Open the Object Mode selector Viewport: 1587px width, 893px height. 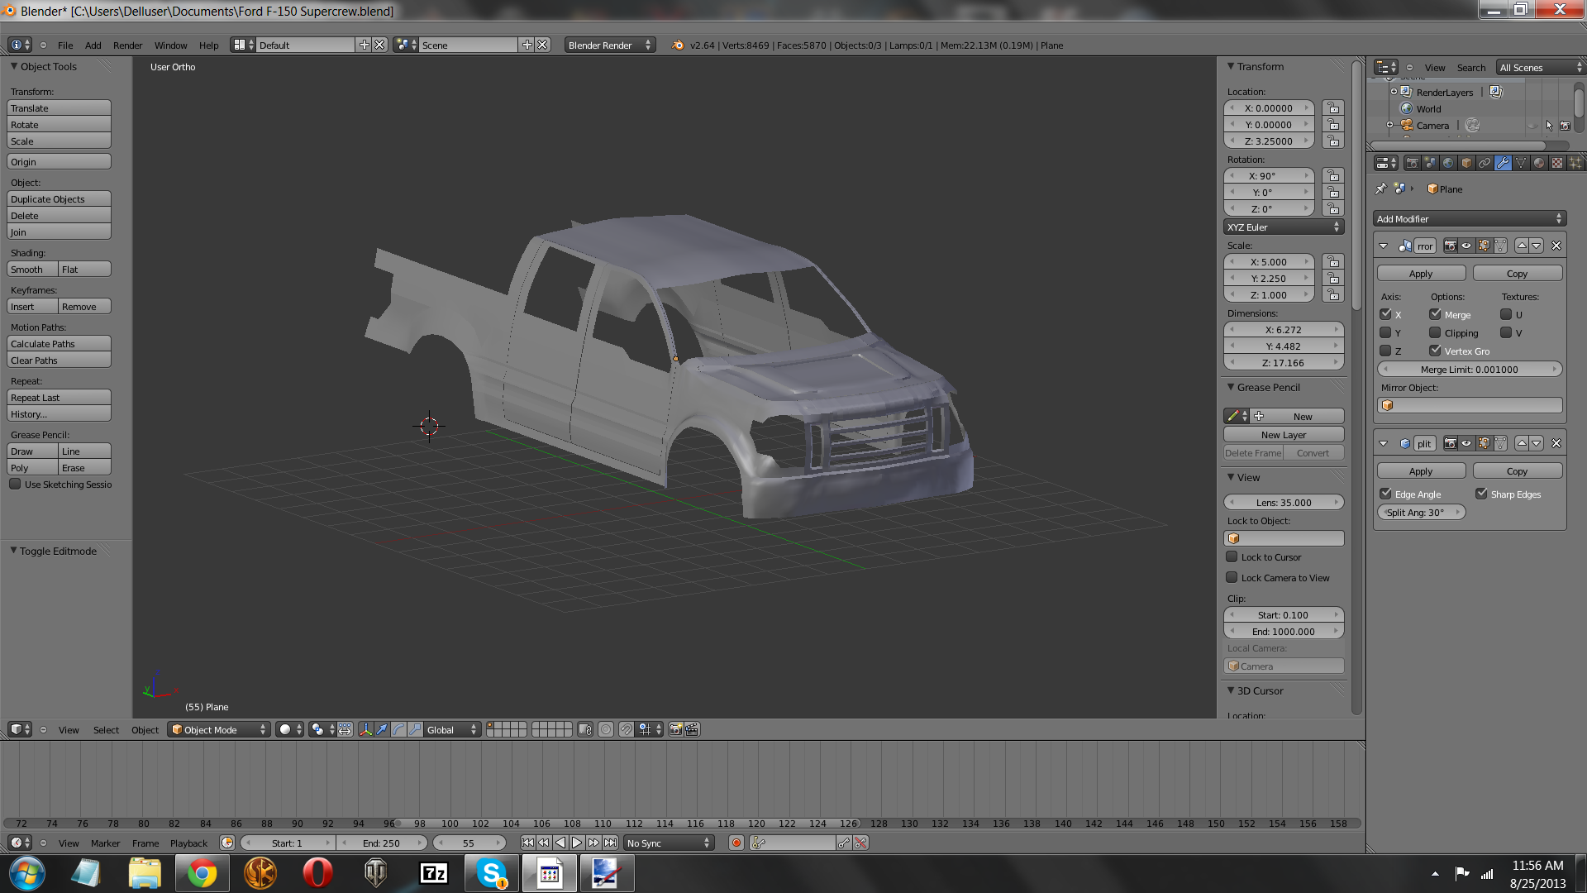pos(219,729)
